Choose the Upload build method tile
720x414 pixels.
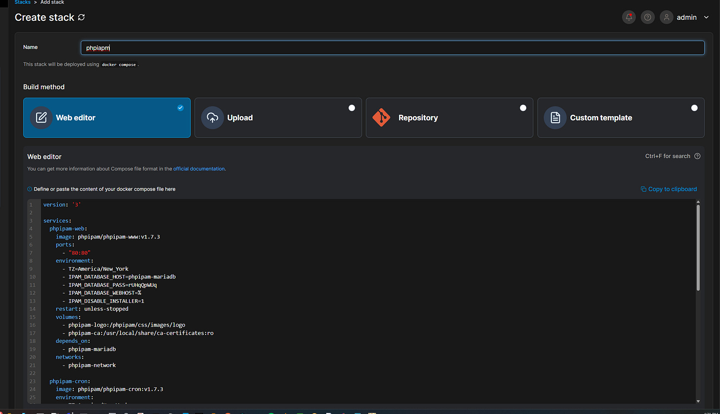tap(278, 118)
